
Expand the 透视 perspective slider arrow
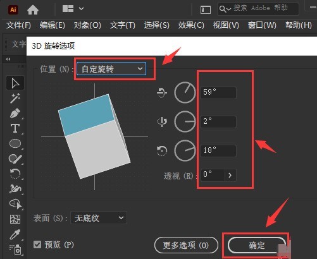pos(230,175)
